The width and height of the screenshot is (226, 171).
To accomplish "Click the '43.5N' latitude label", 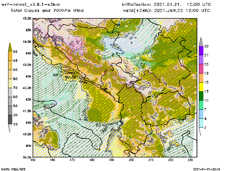I will click(27, 65).
